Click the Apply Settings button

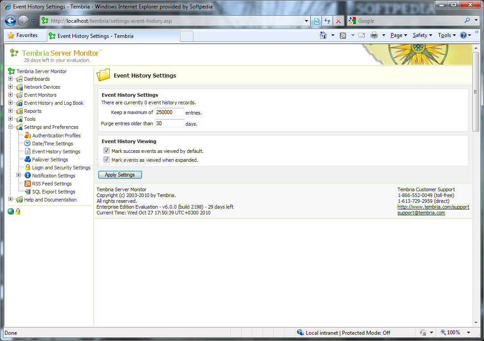point(120,175)
